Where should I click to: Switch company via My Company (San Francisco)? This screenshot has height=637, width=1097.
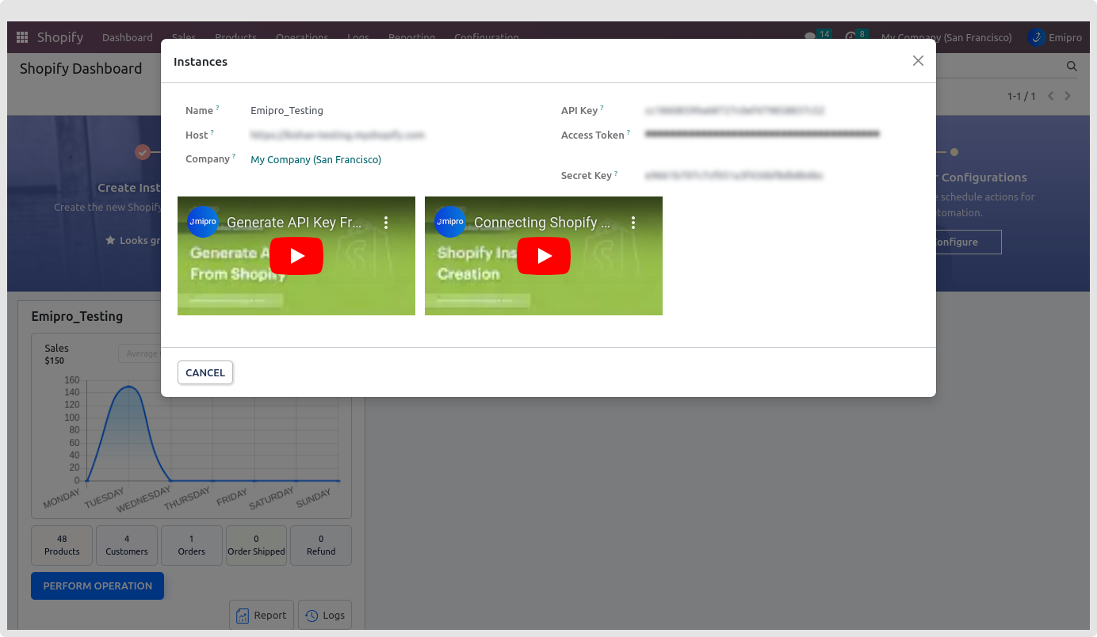click(x=946, y=37)
